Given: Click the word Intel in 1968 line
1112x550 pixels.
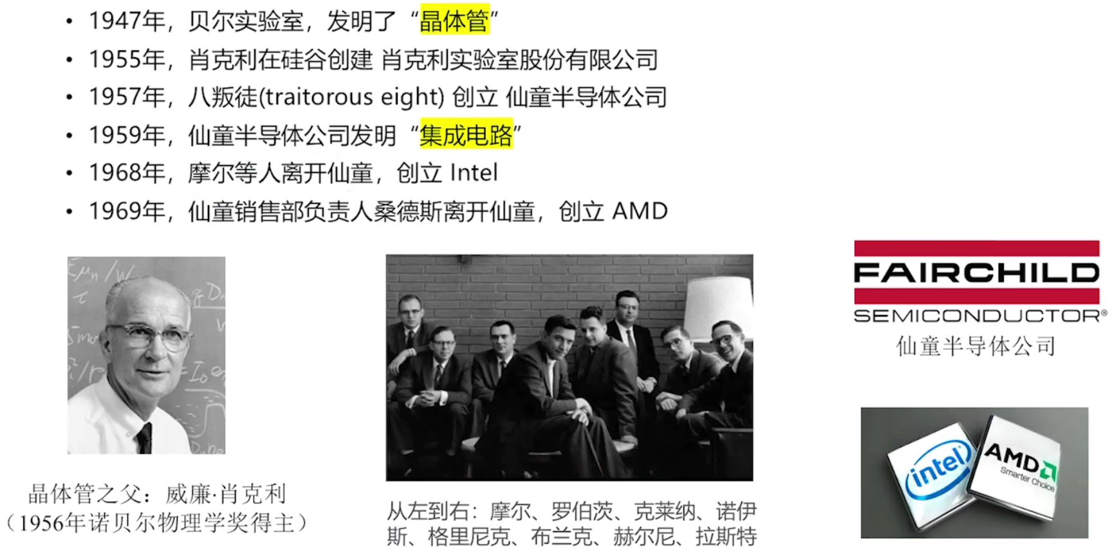Looking at the screenshot, I should tap(474, 172).
